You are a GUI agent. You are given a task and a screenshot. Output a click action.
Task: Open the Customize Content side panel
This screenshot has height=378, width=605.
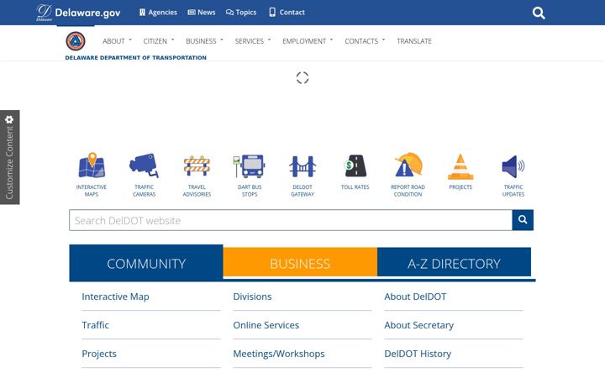click(x=9, y=157)
